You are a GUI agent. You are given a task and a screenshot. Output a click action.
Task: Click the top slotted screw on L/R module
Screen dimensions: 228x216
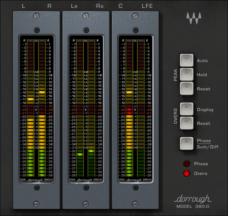click(x=37, y=16)
